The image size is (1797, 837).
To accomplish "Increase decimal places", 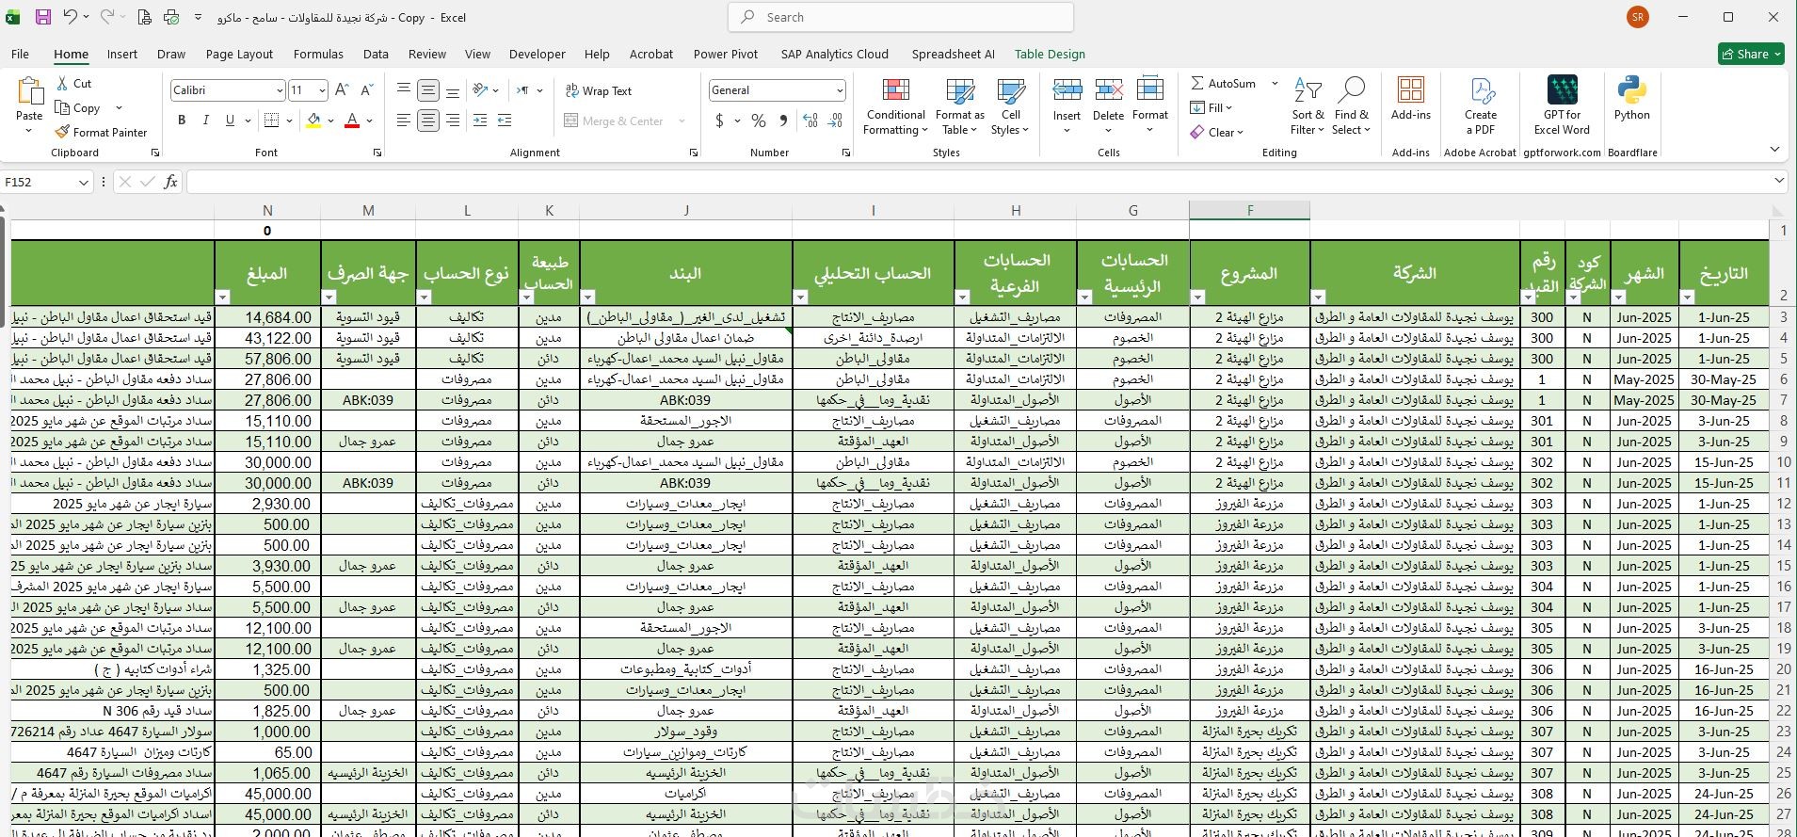I will coord(810,121).
